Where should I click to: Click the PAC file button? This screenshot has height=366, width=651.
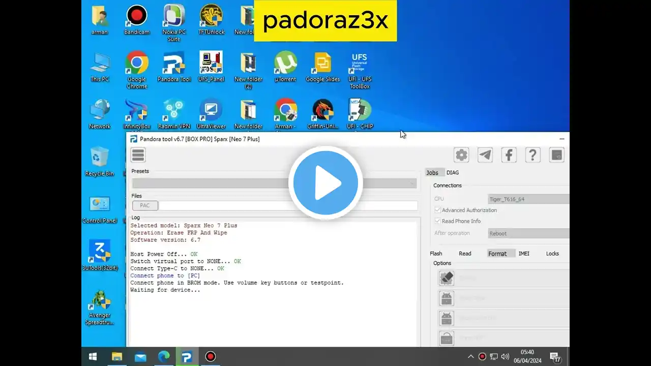pyautogui.click(x=145, y=205)
